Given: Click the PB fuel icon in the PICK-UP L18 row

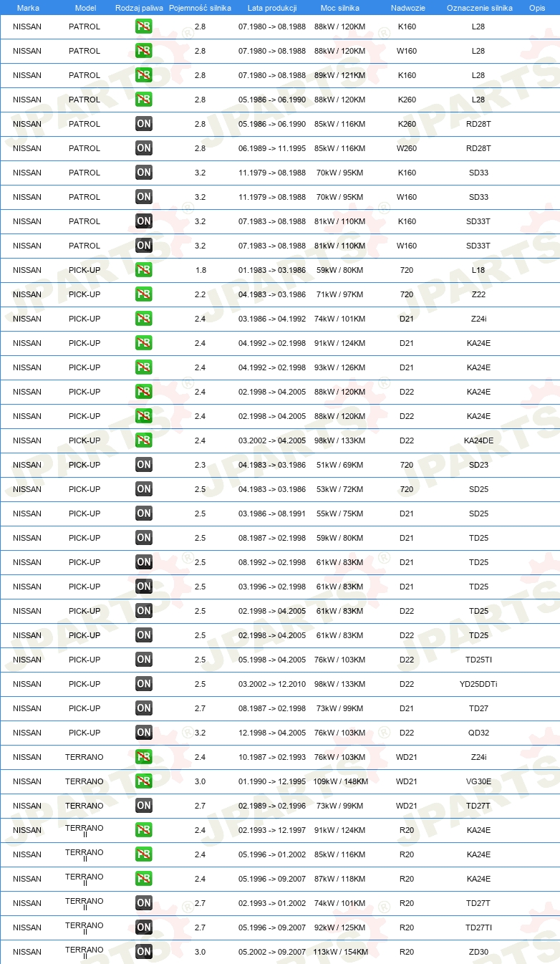Looking at the screenshot, I should pos(144,270).
